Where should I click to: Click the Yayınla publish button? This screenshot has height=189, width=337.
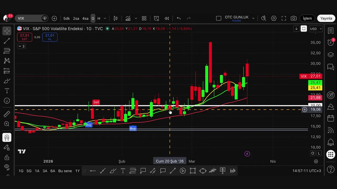pos(326,18)
